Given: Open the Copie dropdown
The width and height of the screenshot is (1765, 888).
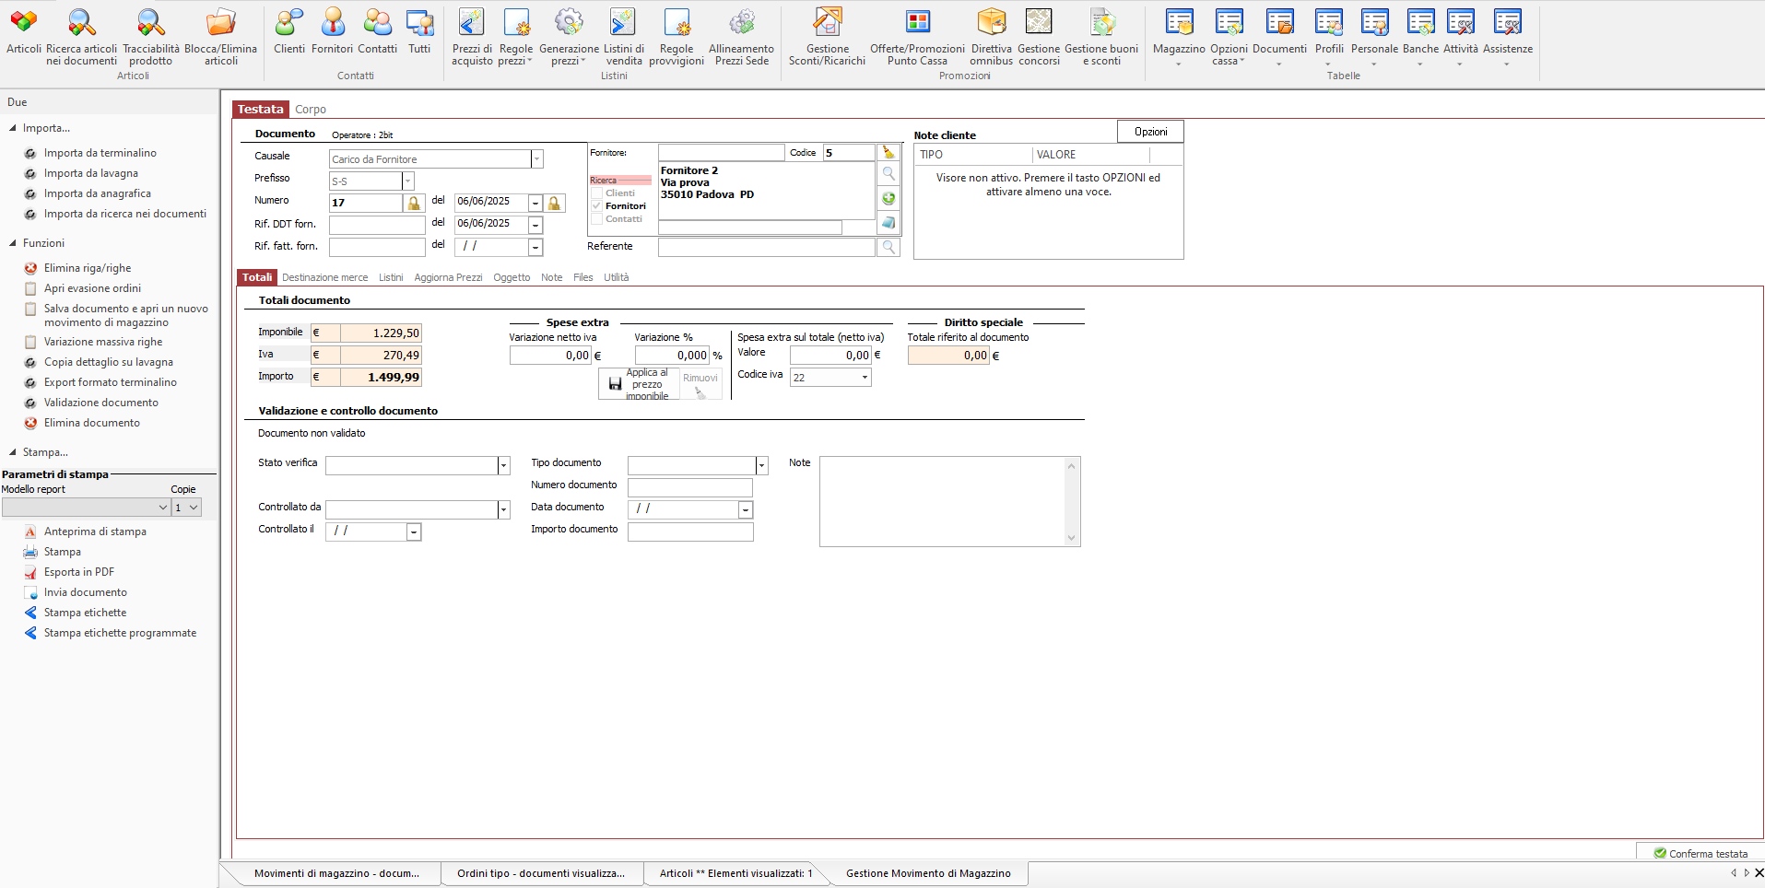Looking at the screenshot, I should click(x=194, y=508).
